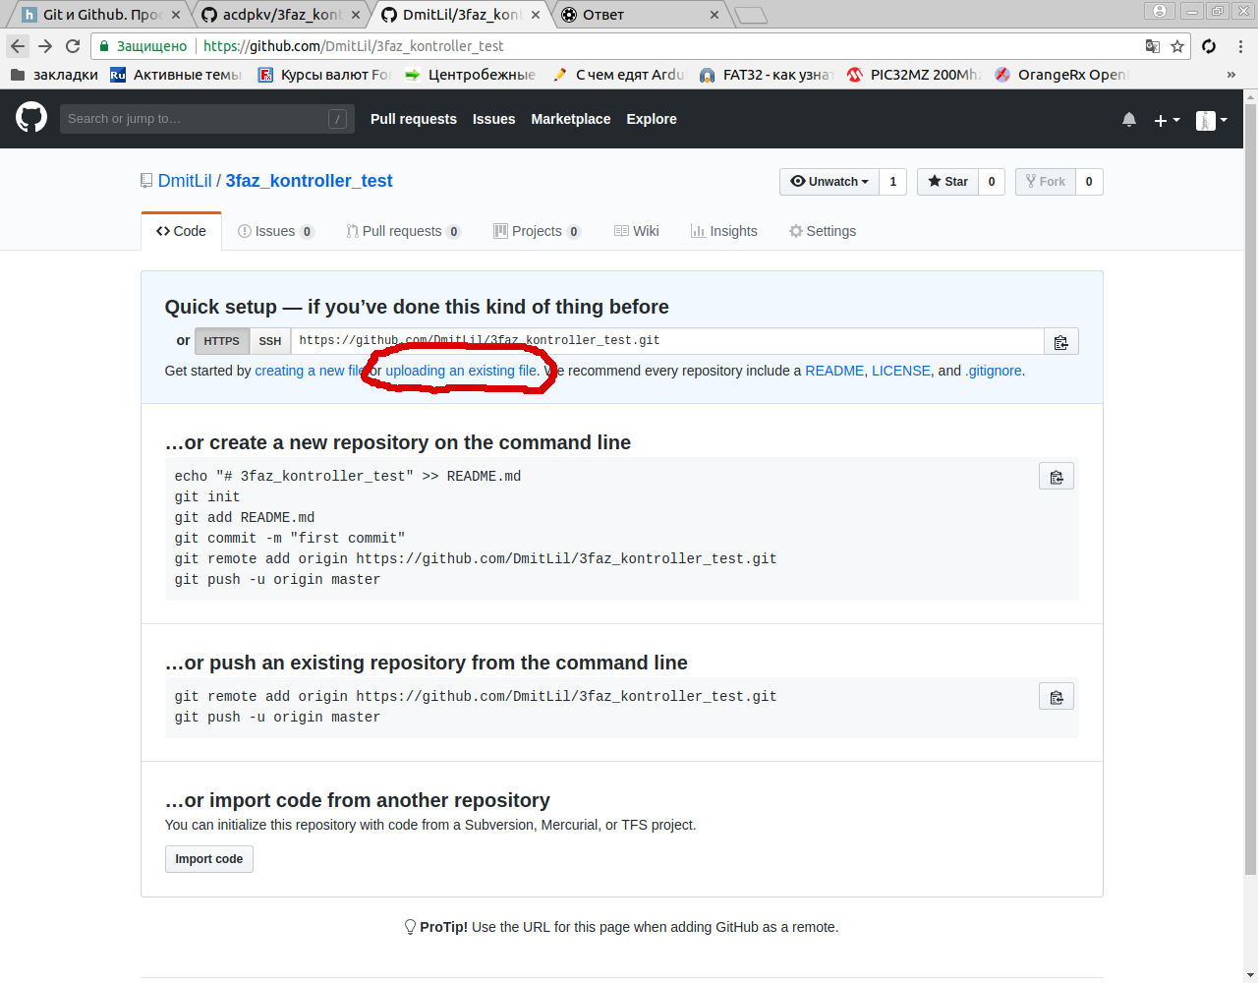Image resolution: width=1258 pixels, height=983 pixels.
Task: Open the secure site padlock info
Action: click(104, 46)
